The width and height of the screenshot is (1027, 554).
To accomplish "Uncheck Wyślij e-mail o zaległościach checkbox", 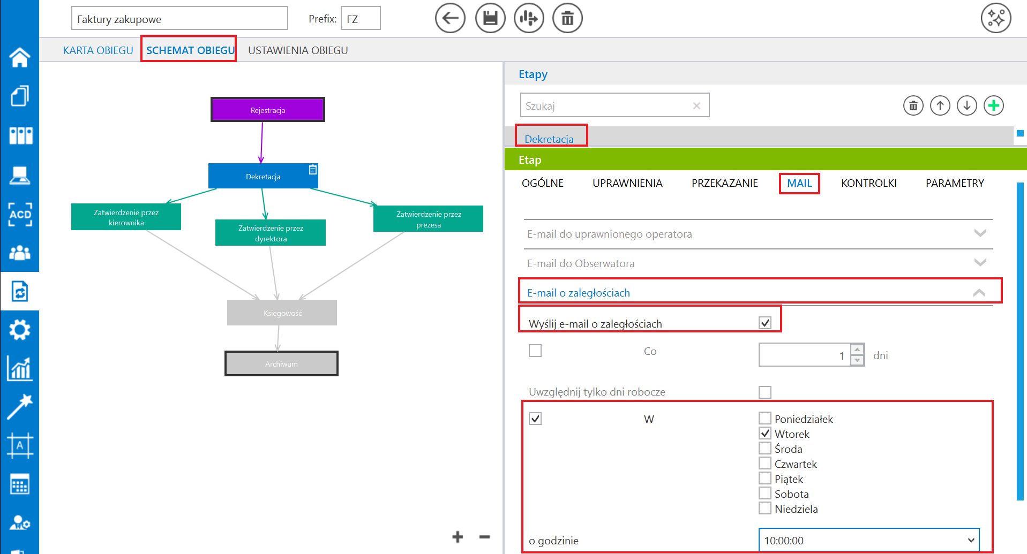I will tap(765, 323).
